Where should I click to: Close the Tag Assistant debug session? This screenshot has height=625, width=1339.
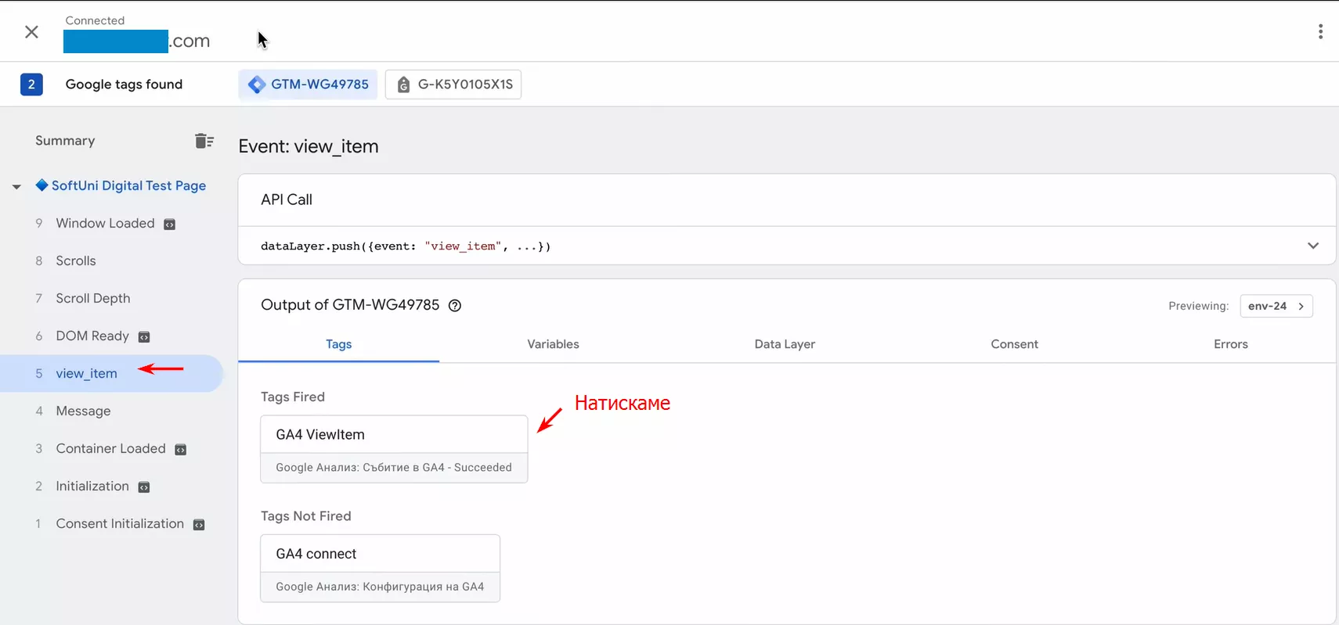coord(31,32)
